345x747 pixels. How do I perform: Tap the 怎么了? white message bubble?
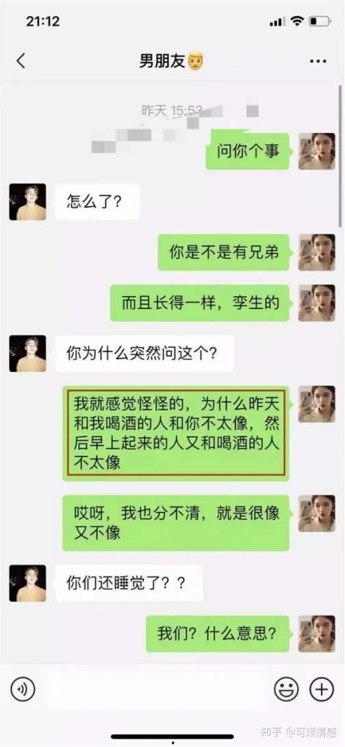tap(97, 202)
